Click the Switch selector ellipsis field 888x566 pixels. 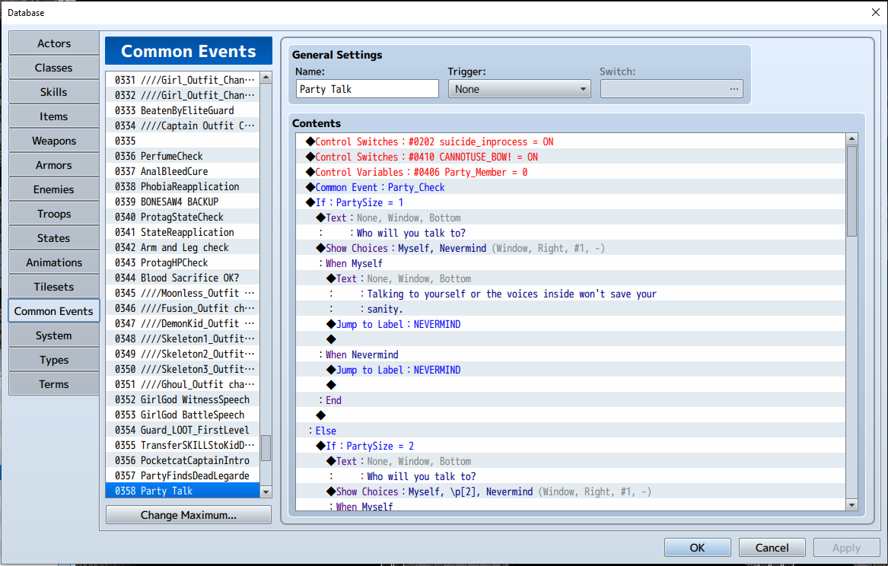[x=672, y=89]
